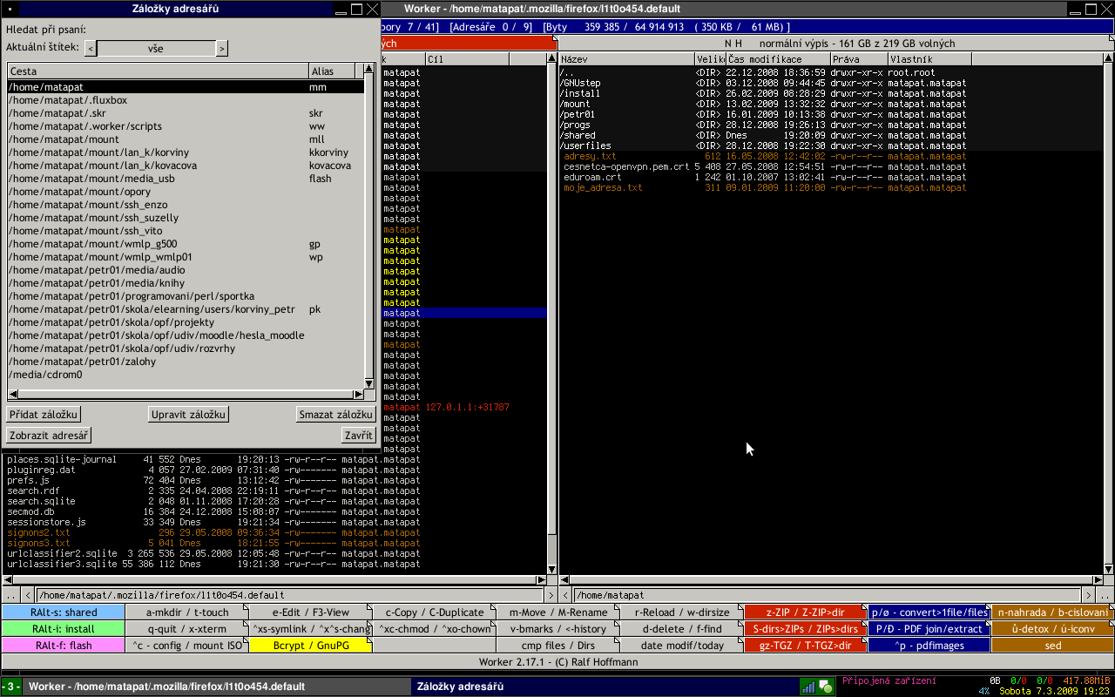Click red 'z-ZIP / Z-ZIP>dir' button
Screen dimensions: 1115x697
point(806,612)
